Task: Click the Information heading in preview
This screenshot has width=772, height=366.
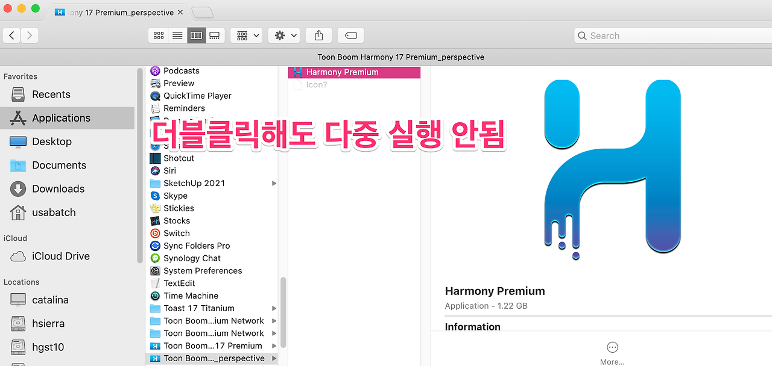Action: click(x=473, y=327)
